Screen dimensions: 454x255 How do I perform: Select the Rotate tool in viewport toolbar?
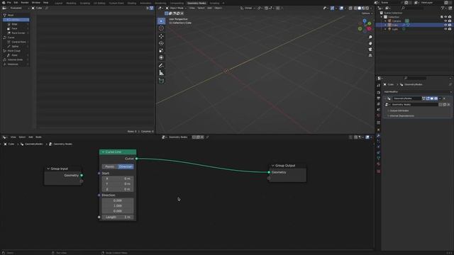coord(161,43)
